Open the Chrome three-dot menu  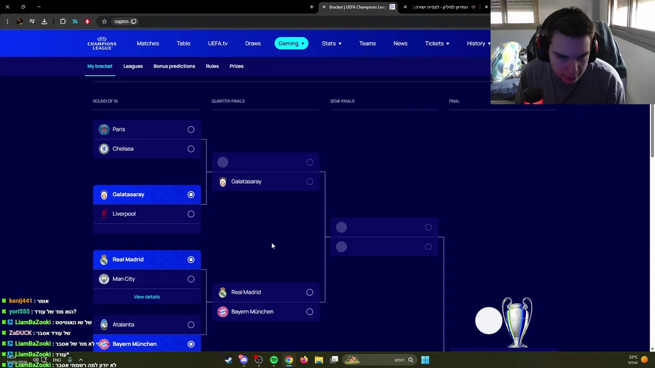click(x=7, y=21)
